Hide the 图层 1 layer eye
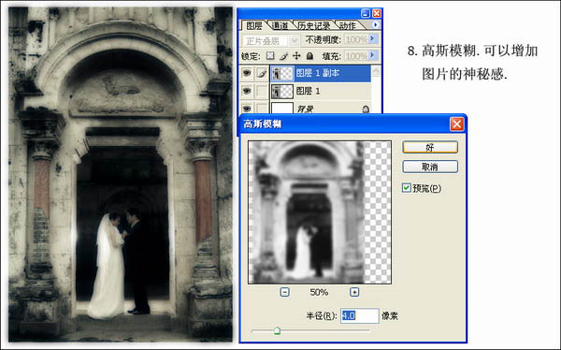Viewport: 561px width, 350px height. tap(247, 91)
